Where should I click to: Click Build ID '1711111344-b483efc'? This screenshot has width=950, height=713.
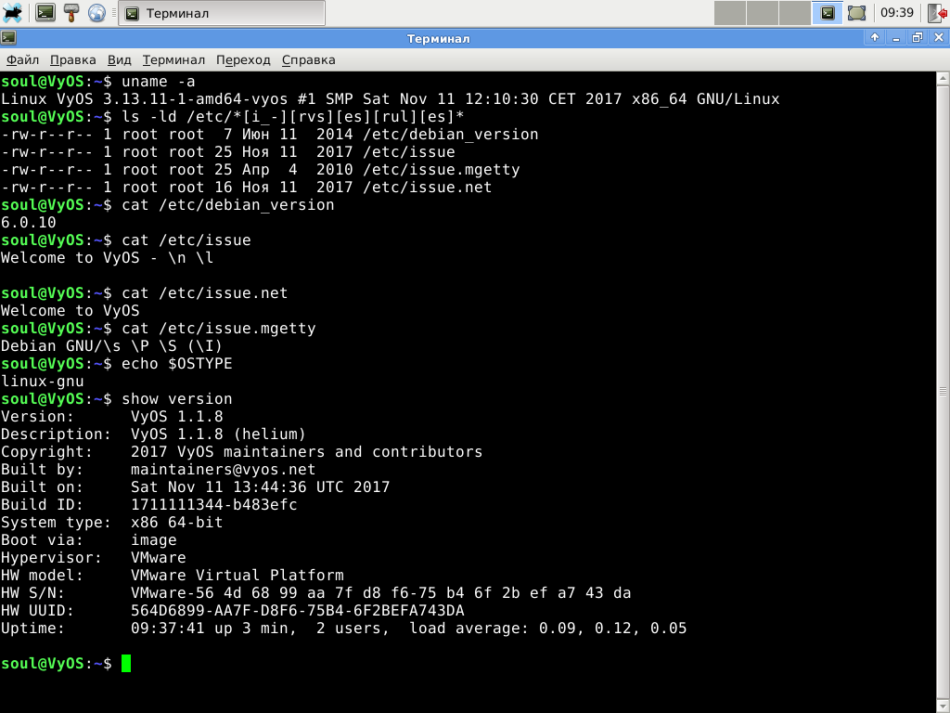click(x=214, y=504)
